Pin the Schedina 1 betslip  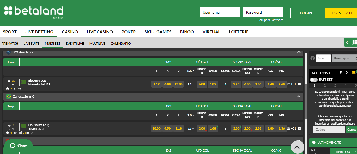point(341,73)
